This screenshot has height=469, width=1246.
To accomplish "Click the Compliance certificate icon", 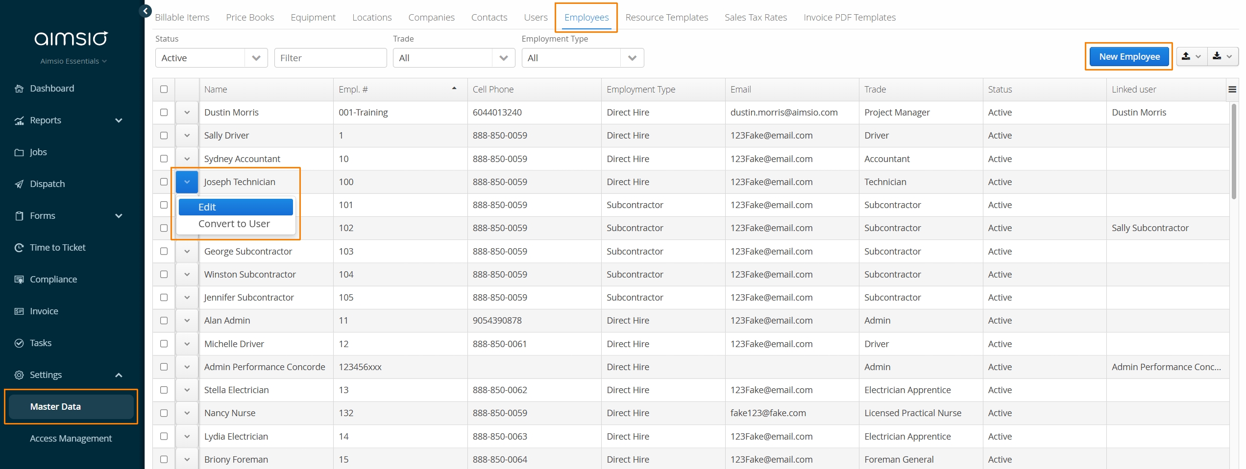I will [x=19, y=280].
